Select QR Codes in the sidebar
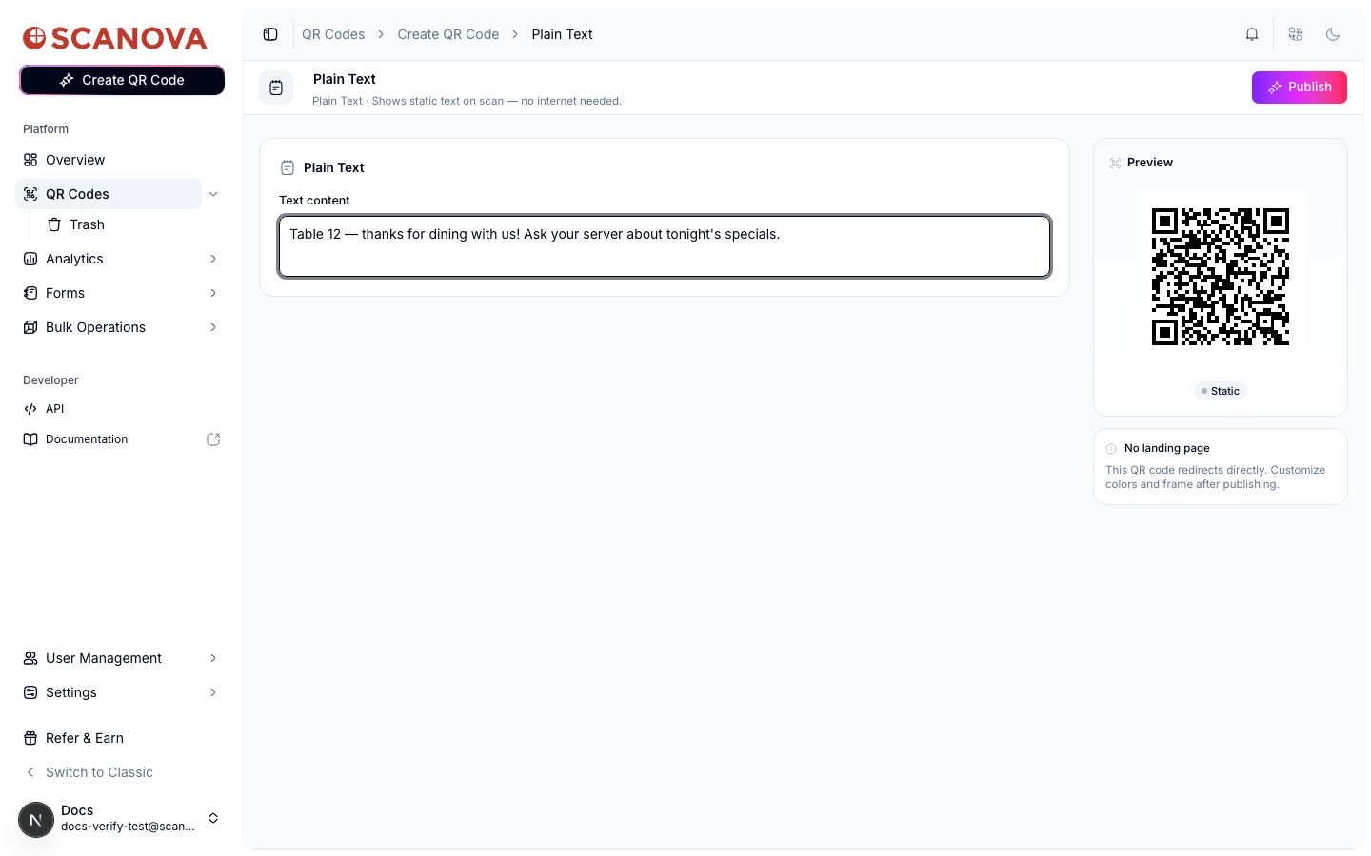Image resolution: width=1371 pixels, height=856 pixels. pyautogui.click(x=109, y=194)
